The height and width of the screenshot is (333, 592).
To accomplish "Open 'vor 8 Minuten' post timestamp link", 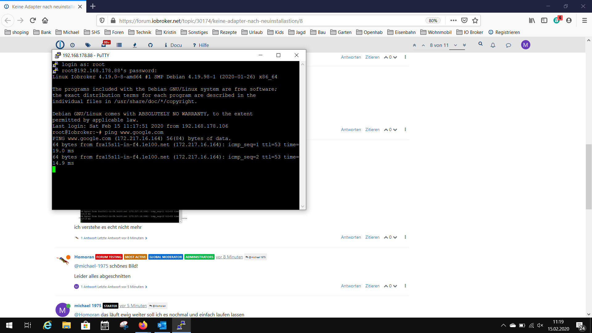I will point(229,257).
